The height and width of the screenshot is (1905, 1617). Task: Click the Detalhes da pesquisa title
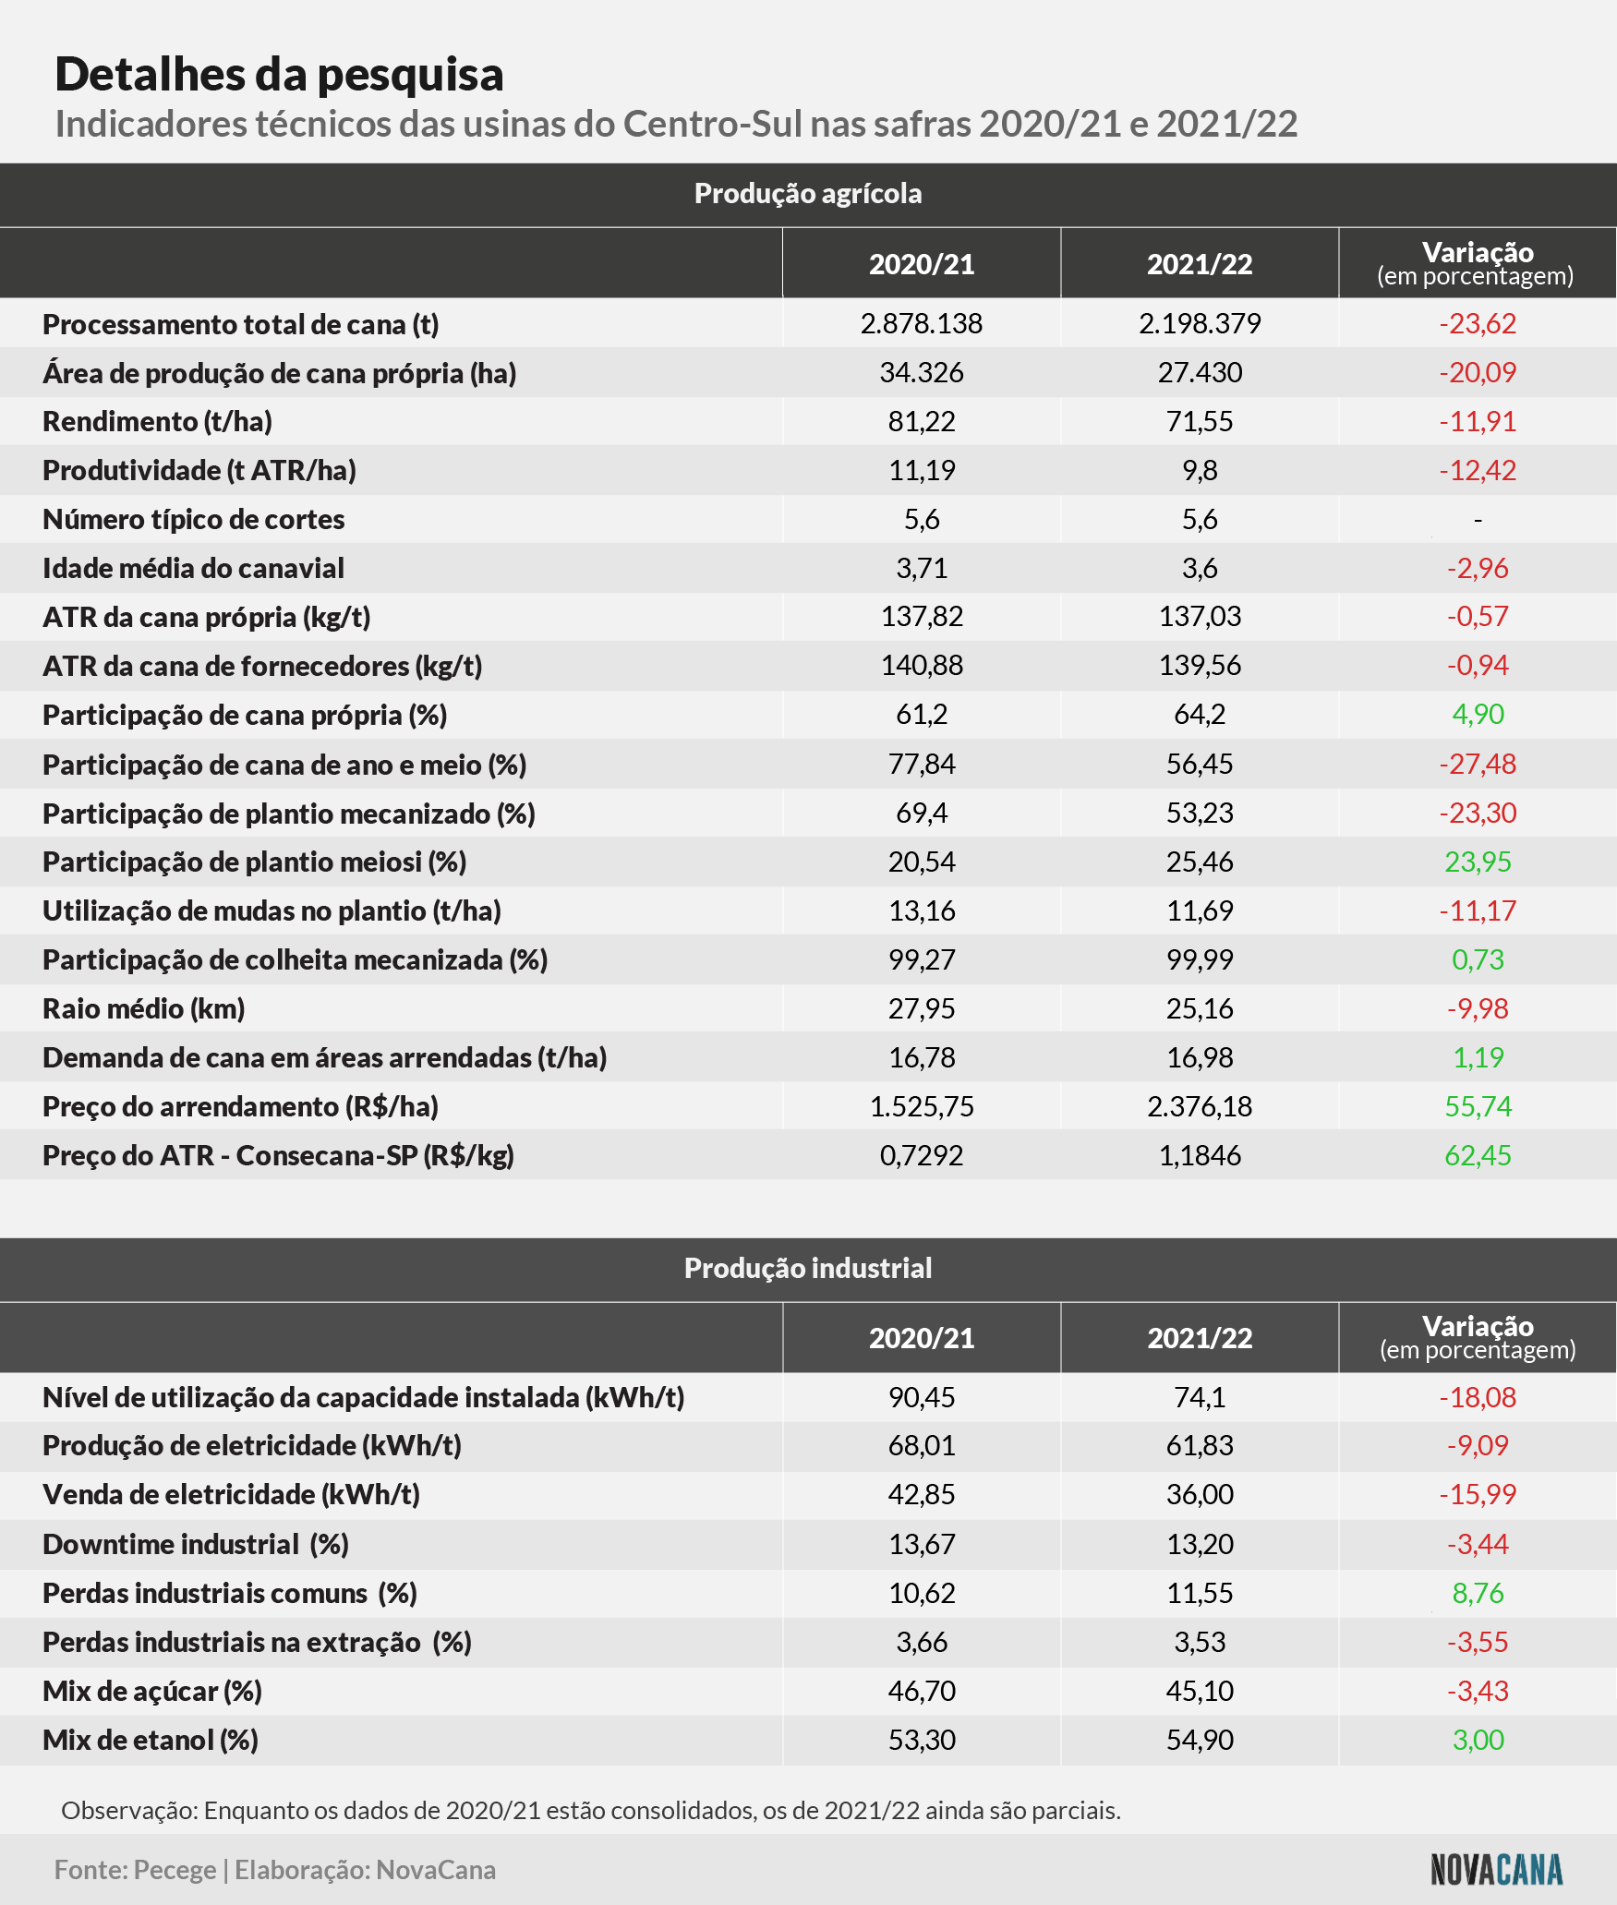click(279, 74)
